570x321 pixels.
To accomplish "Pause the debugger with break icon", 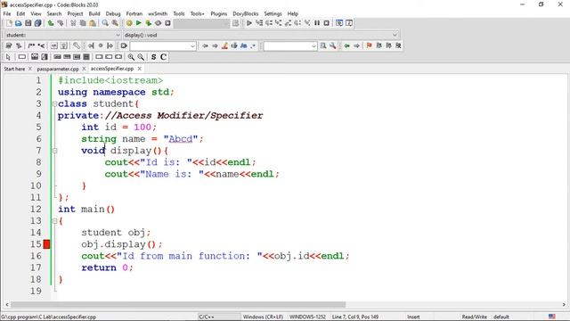I will click(317, 23).
